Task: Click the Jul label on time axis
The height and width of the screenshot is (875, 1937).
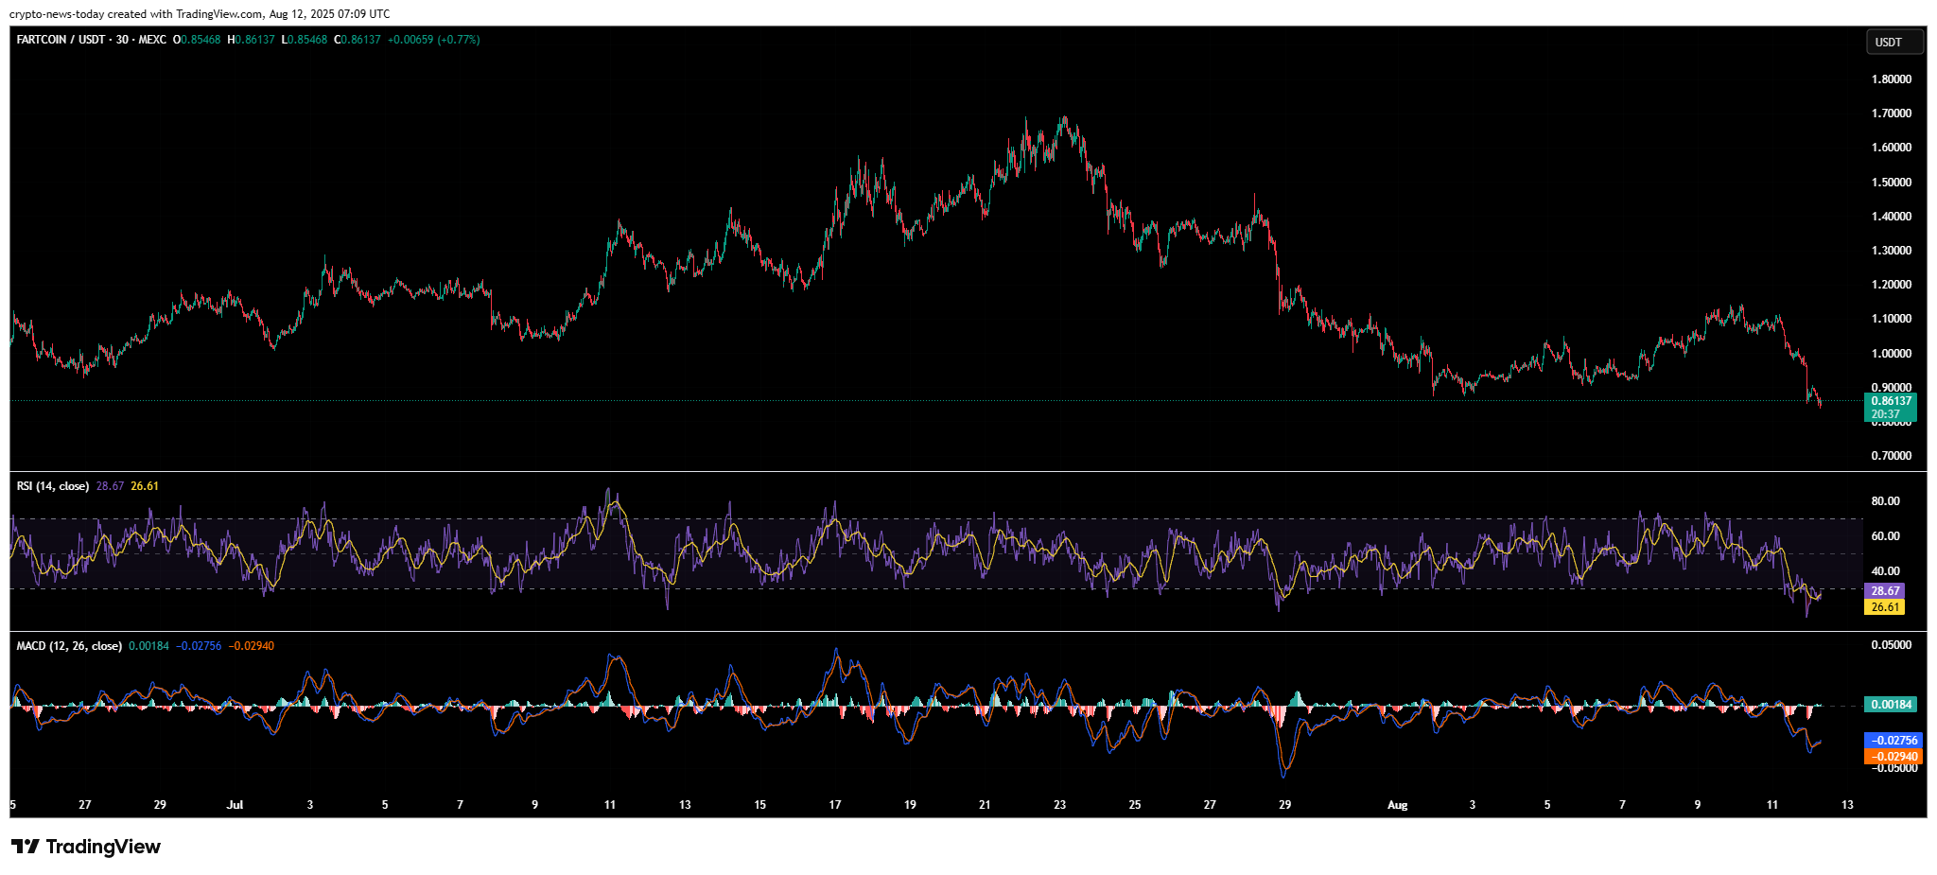Action: [x=235, y=805]
